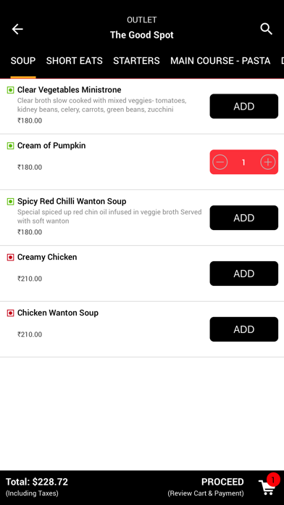This screenshot has height=505, width=284.
Task: Add Creamy Chicken soup to cart
Action: pyautogui.click(x=244, y=274)
